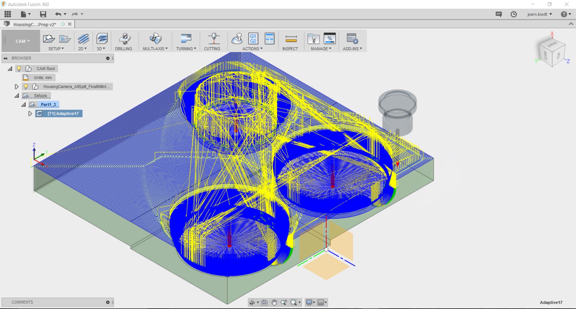Open the joern.kiwitt account dropdown
The image size is (576, 309).
(x=539, y=14)
